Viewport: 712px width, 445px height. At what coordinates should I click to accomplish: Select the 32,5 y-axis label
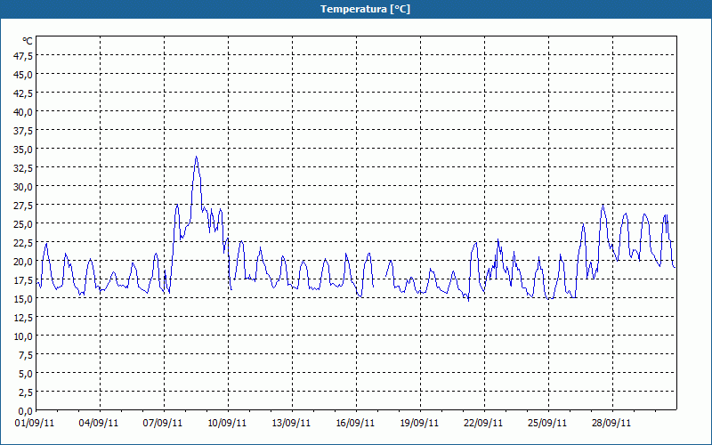(x=23, y=168)
